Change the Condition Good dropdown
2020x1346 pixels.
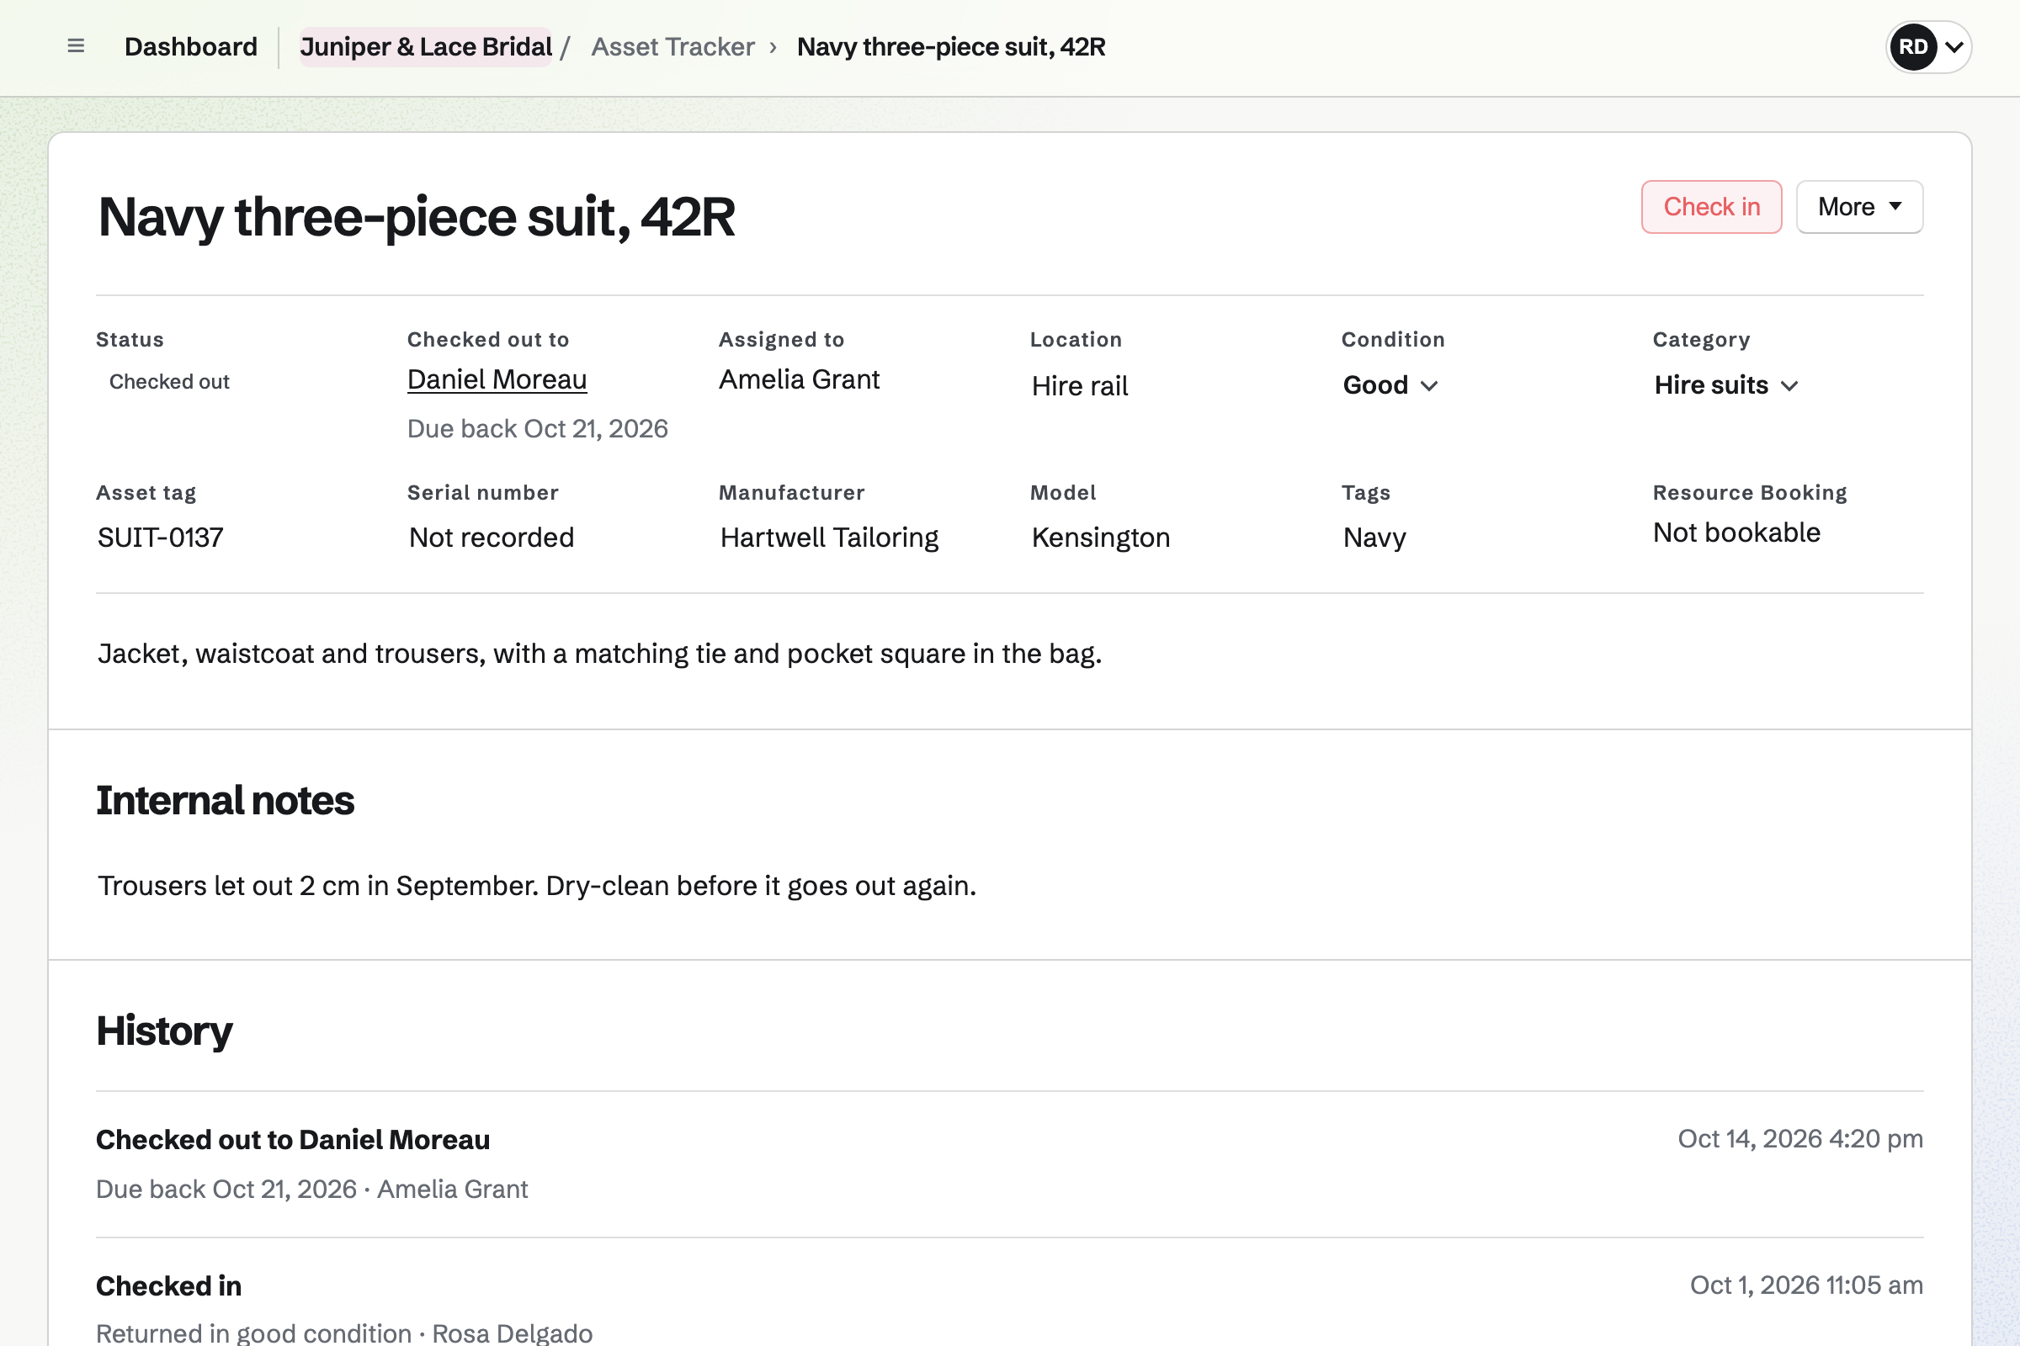point(1390,385)
